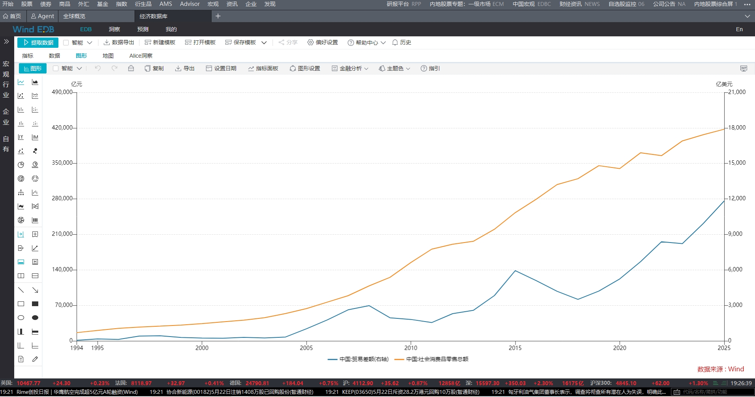
Task: Switch language with En button
Action: [739, 29]
